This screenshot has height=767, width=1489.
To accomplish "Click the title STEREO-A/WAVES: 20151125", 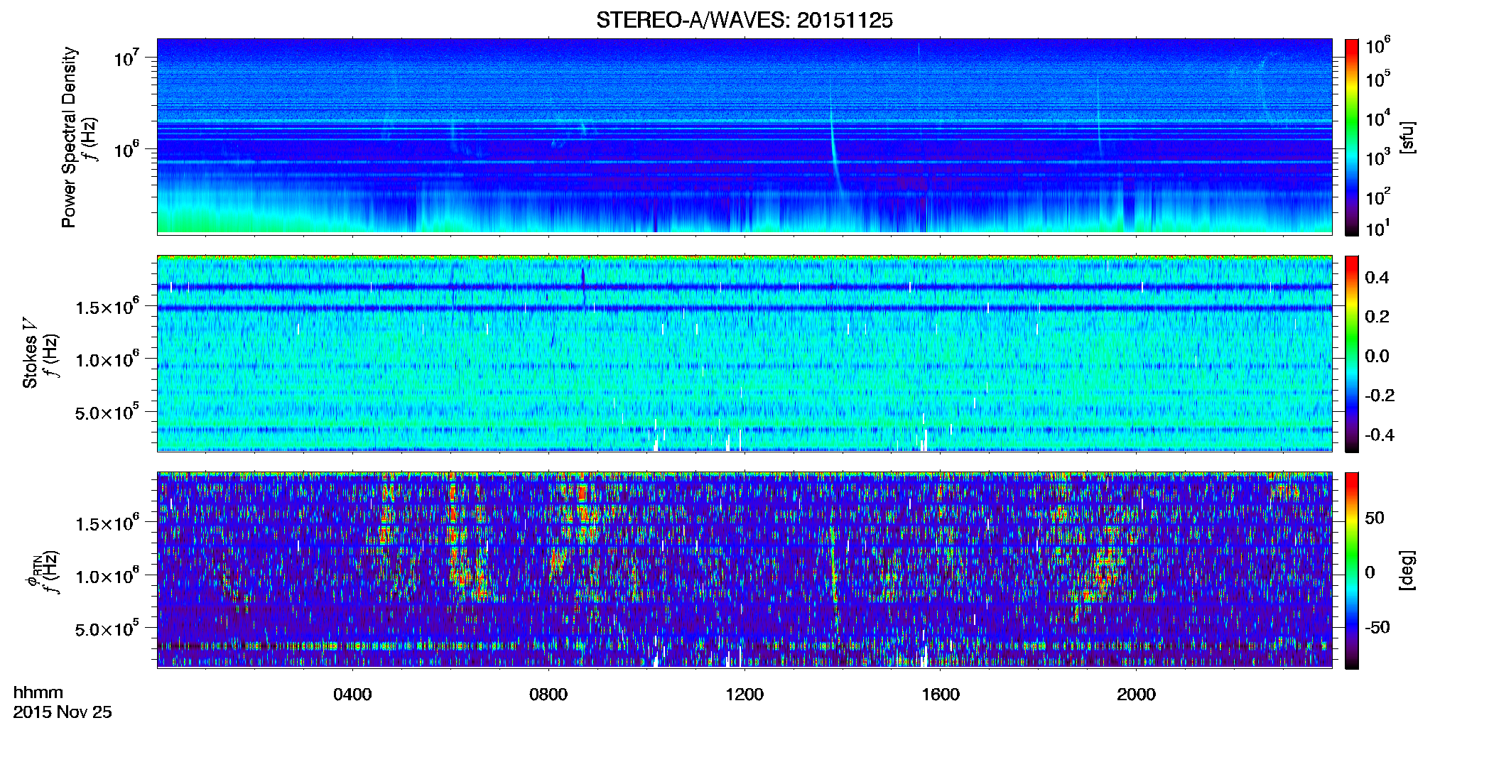I will point(744,21).
